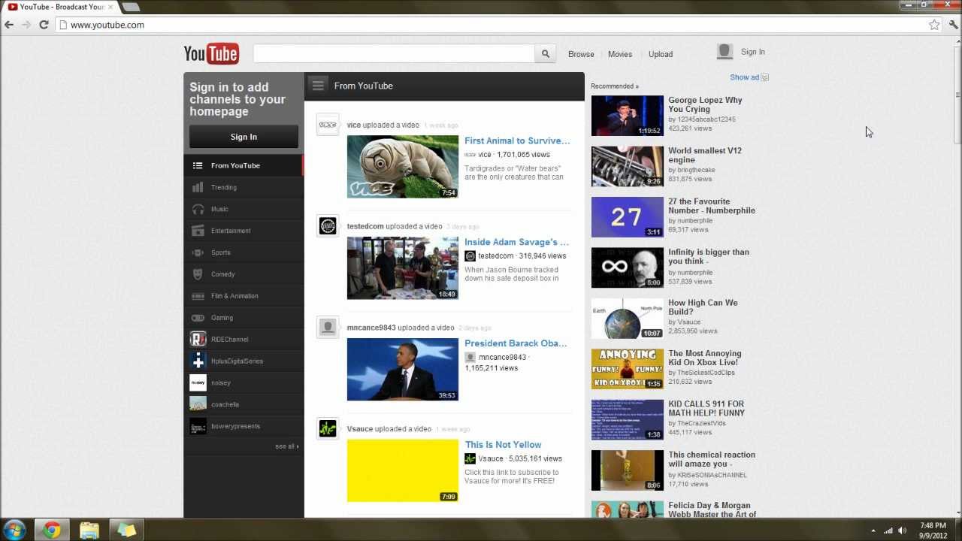The height and width of the screenshot is (541, 962).
Task: Click the guide menu icon beside From YouTube
Action: pyautogui.click(x=318, y=86)
